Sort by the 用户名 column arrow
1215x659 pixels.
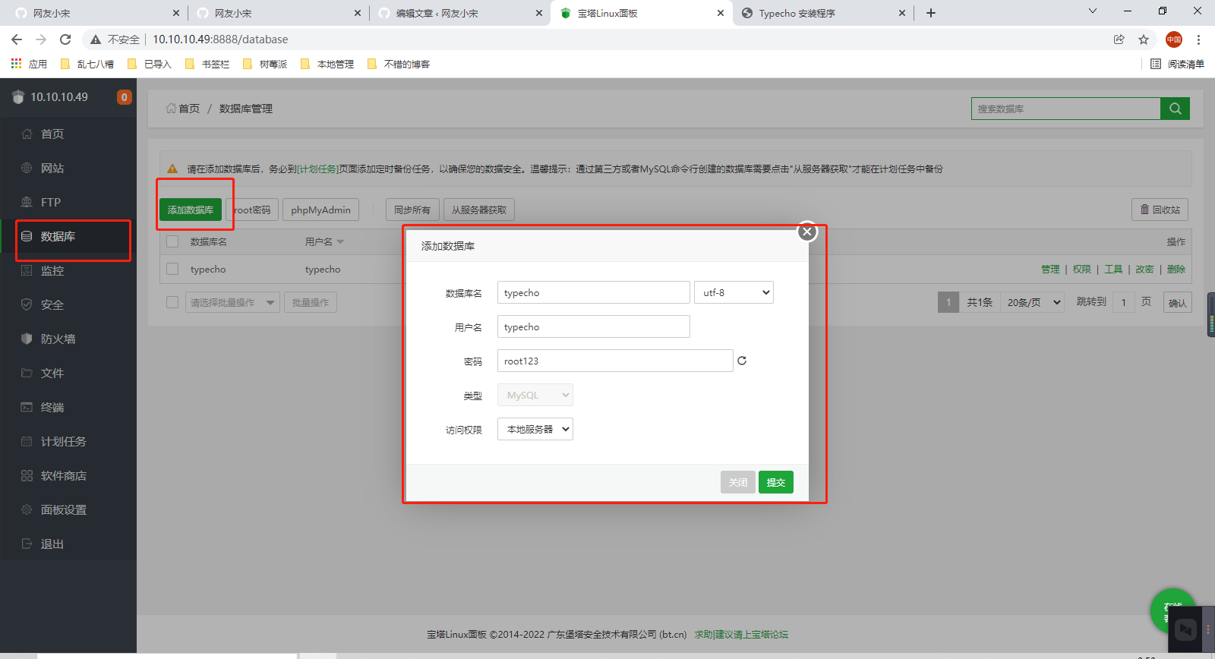click(340, 242)
